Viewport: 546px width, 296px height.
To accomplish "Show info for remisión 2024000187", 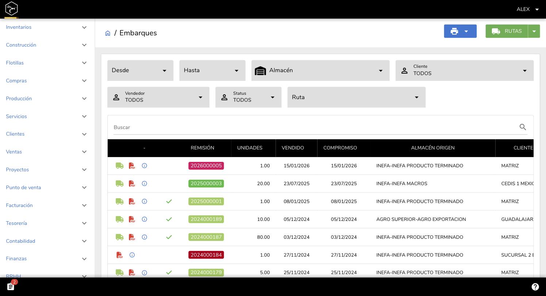I will [145, 237].
